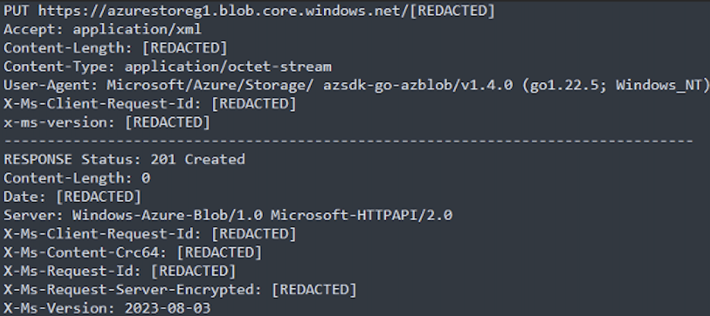710x316 pixels.
Task: Click the request Content-Length [REDACTED] line
Action: (x=116, y=48)
